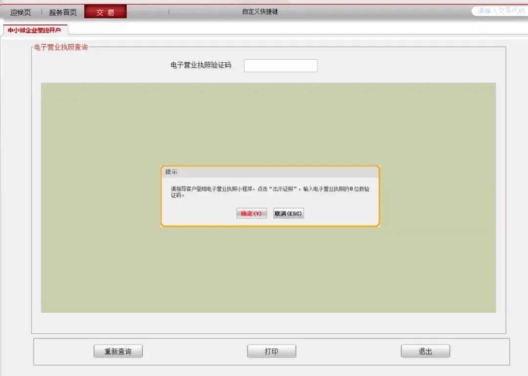Click the divider between 迎候页 and 服务首页
The image size is (528, 376).
point(41,12)
